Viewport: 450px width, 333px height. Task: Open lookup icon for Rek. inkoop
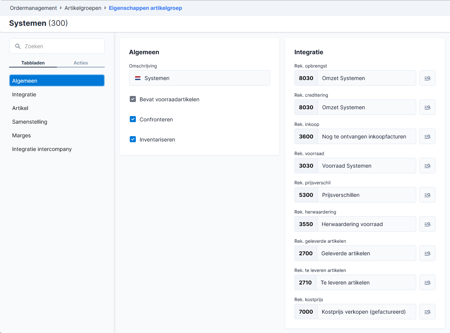pyautogui.click(x=427, y=137)
